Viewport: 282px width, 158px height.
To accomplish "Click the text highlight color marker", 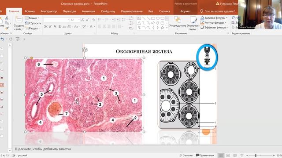I will click(x=84, y=26).
